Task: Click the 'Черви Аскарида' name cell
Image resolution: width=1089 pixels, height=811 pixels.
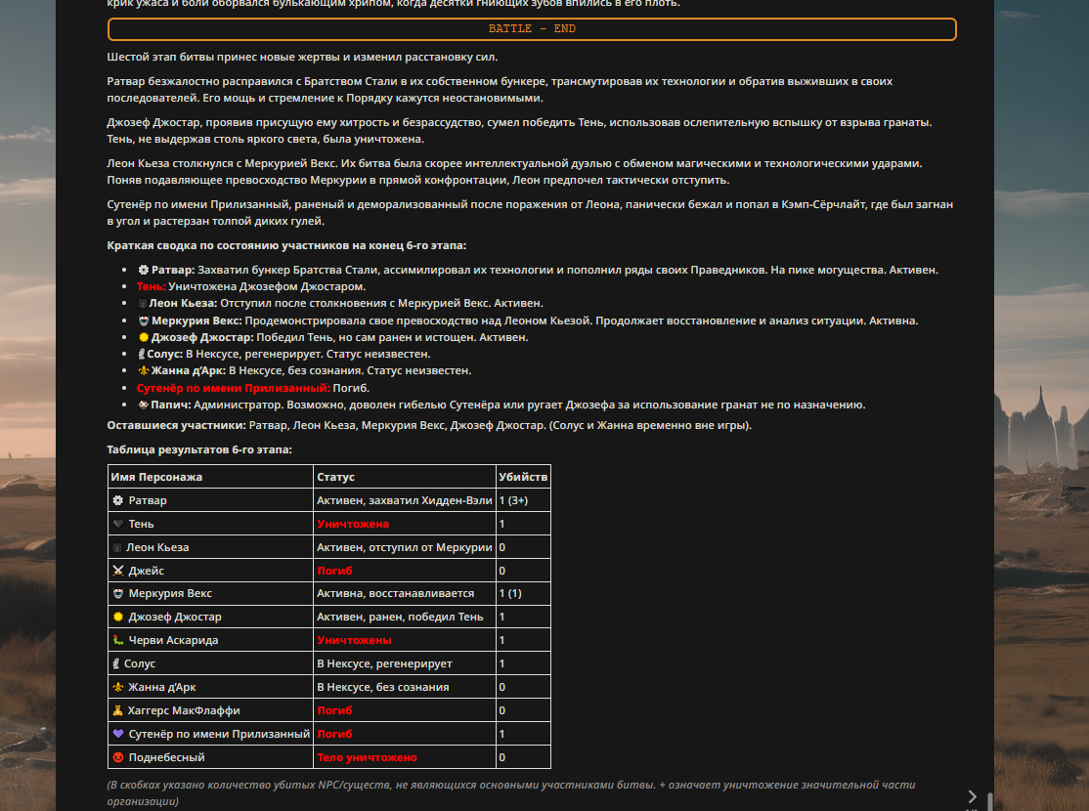Action: click(x=210, y=640)
